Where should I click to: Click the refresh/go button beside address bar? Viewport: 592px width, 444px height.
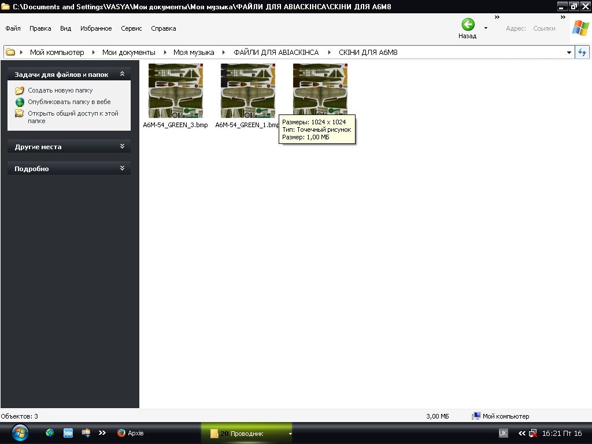pyautogui.click(x=582, y=52)
